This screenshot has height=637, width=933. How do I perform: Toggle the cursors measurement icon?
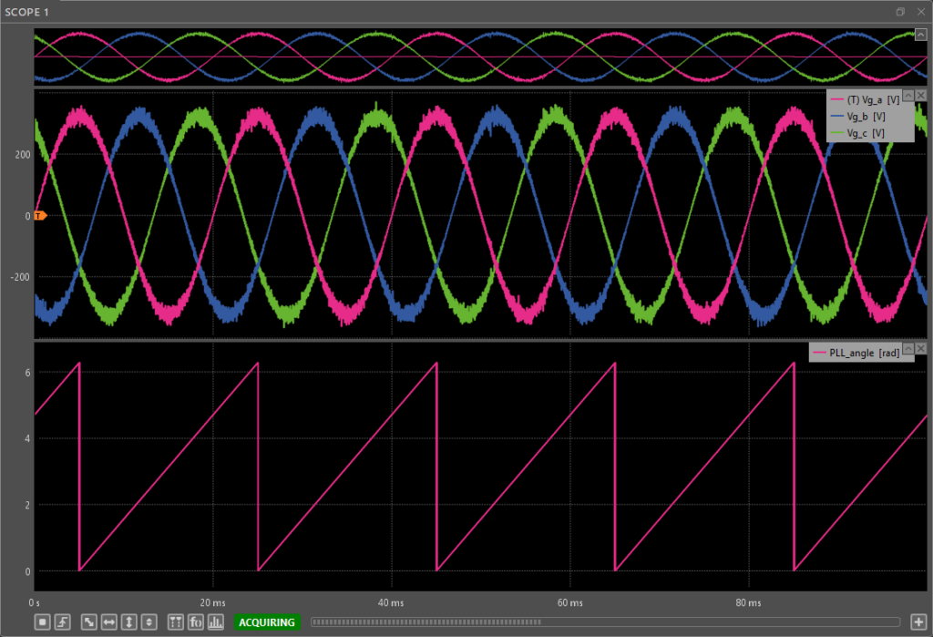[x=176, y=622]
